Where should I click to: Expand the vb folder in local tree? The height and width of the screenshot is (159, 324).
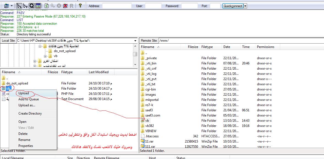click(45, 56)
